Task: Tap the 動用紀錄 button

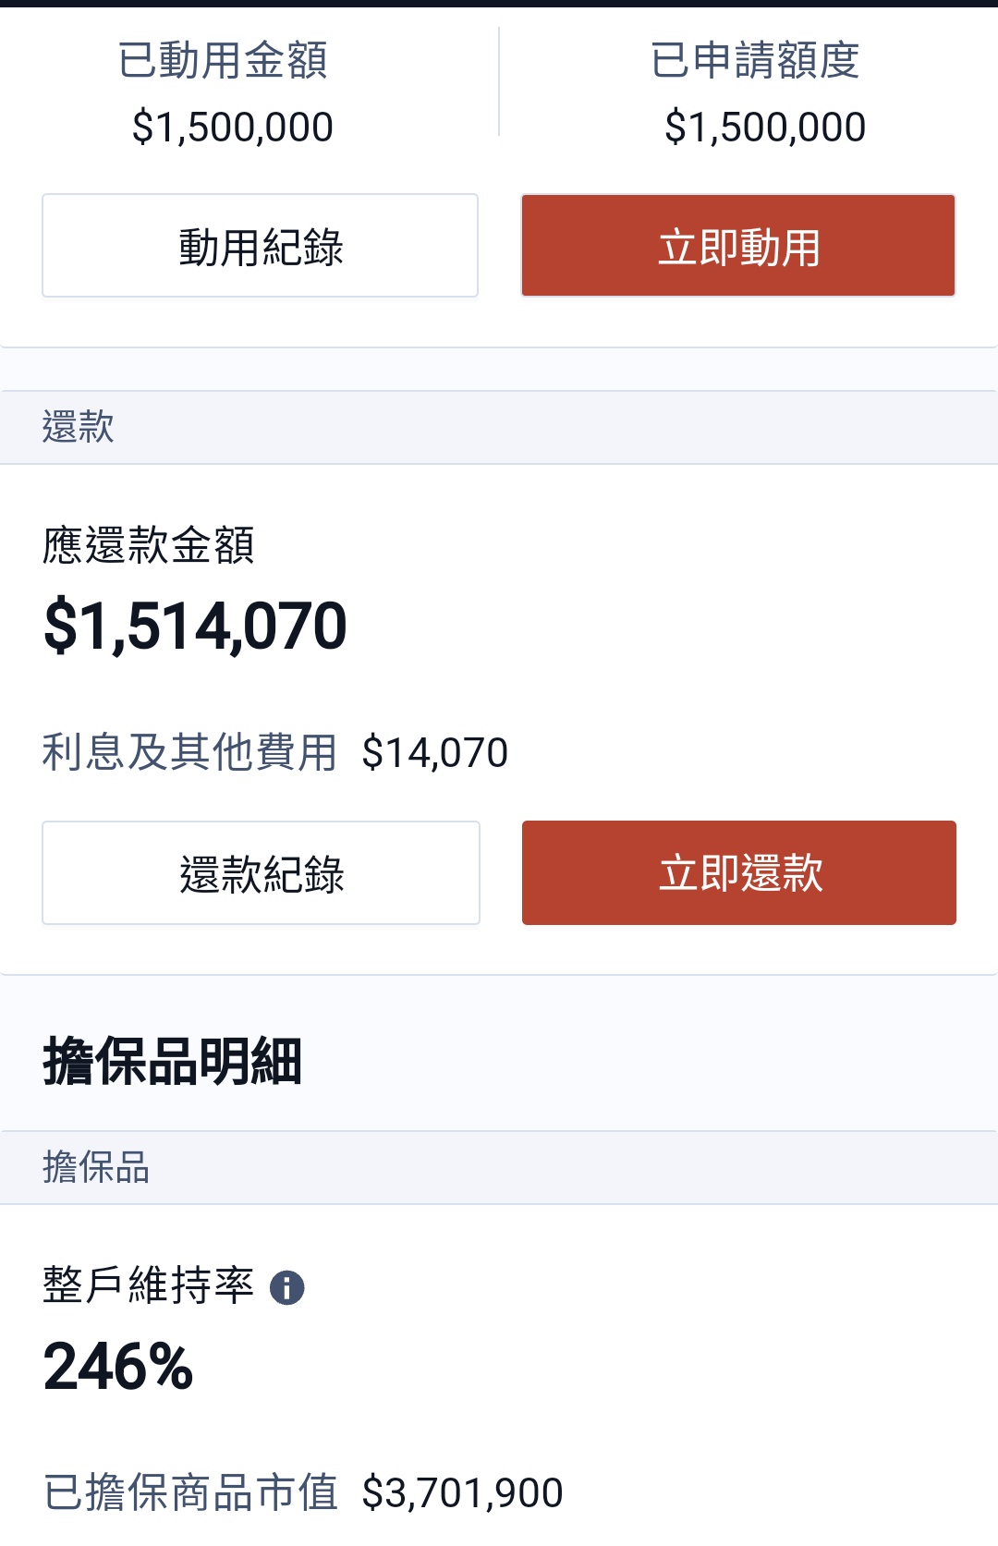Action: click(260, 246)
